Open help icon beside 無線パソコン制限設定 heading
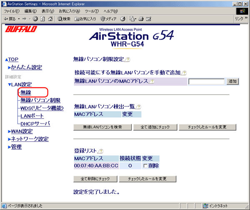 click(127, 59)
